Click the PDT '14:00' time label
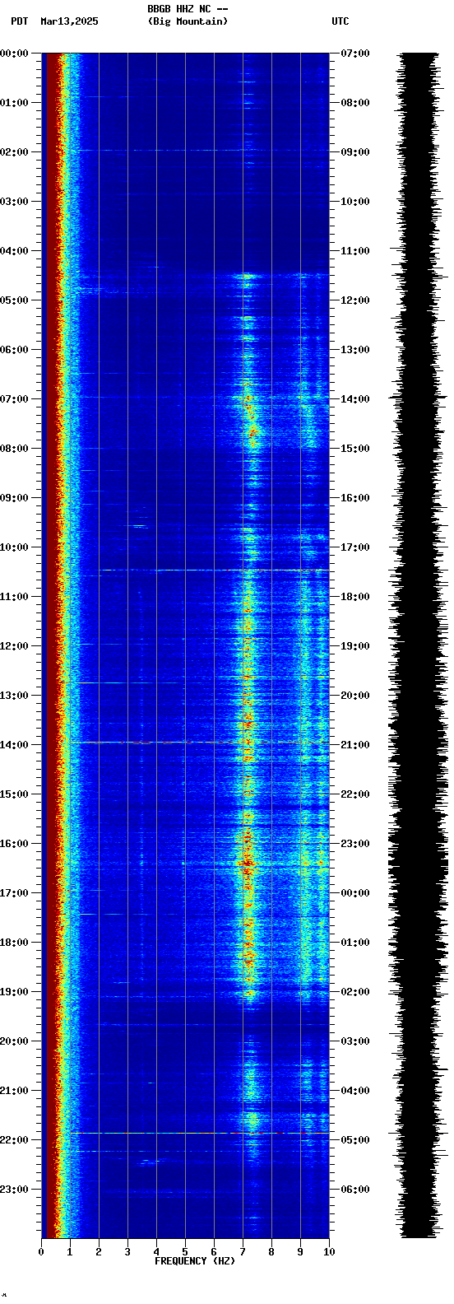Image resolution: width=454 pixels, height=1304 pixels. click(14, 745)
